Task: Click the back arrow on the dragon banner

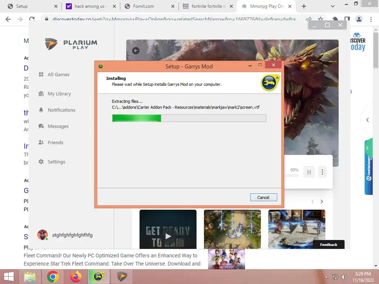Action: pos(136,50)
